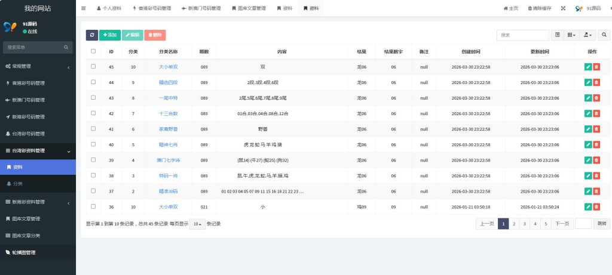Go to 主页 from the top bar
The height and width of the screenshot is (275, 612).
coord(511,8)
